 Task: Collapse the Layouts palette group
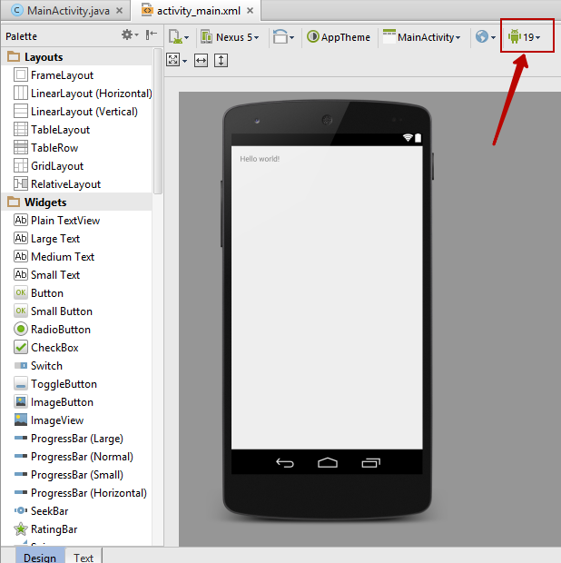(77, 57)
